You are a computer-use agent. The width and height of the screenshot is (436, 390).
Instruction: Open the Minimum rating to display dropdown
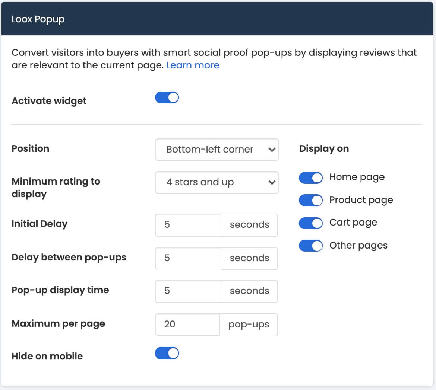pyautogui.click(x=217, y=182)
